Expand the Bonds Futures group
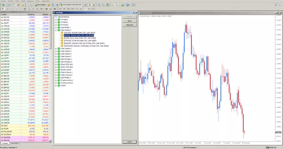Image resolution: width=283 pixels, height=149 pixels. pos(56,70)
